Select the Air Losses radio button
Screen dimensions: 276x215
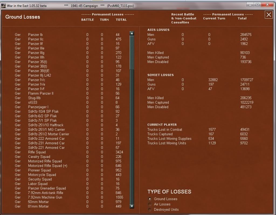coord(150,204)
